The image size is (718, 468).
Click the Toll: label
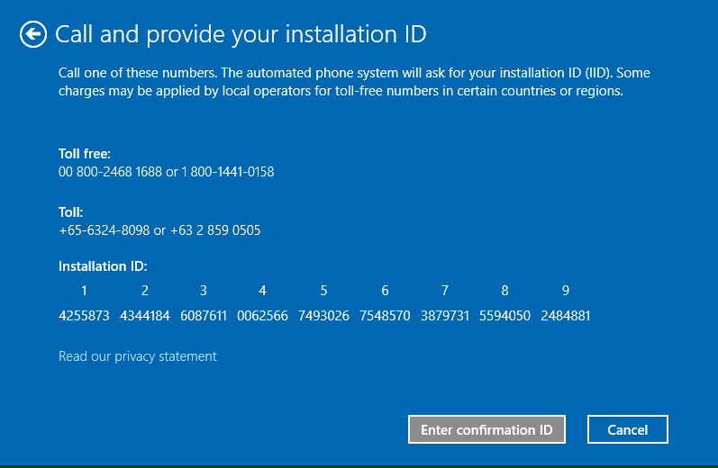click(71, 212)
